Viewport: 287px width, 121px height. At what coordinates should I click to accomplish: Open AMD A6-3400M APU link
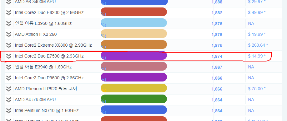(x=35, y=2)
